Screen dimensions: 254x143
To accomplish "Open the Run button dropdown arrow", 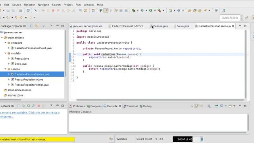I will [155, 10].
